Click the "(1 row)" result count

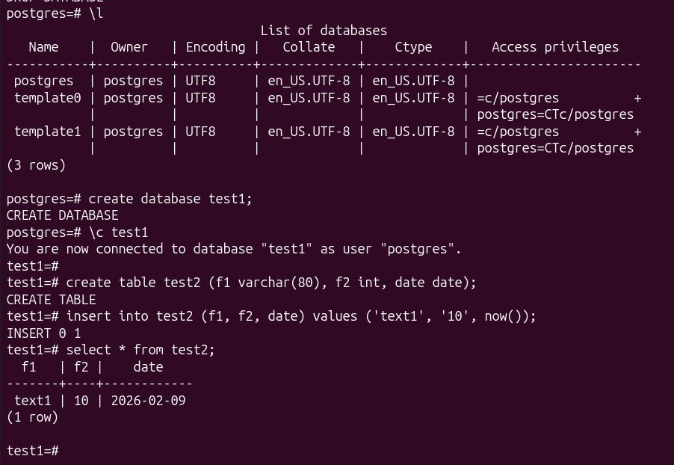[x=32, y=417]
